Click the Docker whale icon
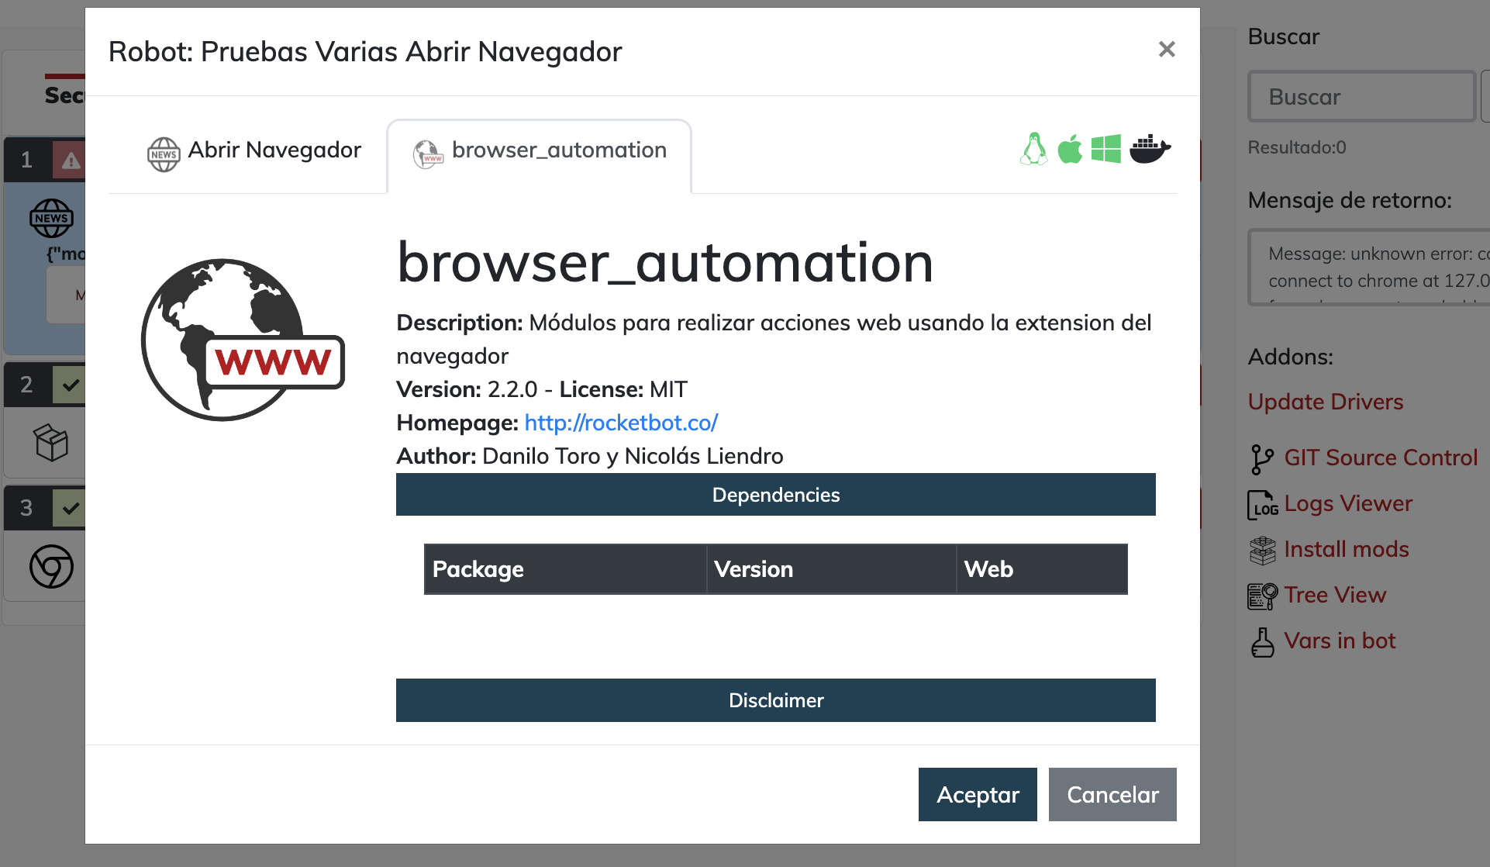This screenshot has height=867, width=1490. click(x=1150, y=149)
